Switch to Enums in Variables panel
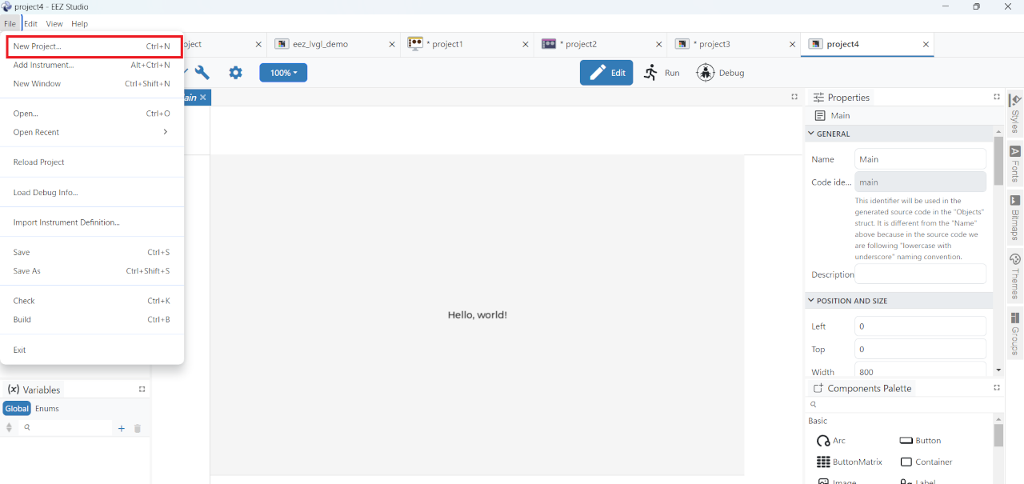This screenshot has width=1024, height=484. tap(47, 409)
